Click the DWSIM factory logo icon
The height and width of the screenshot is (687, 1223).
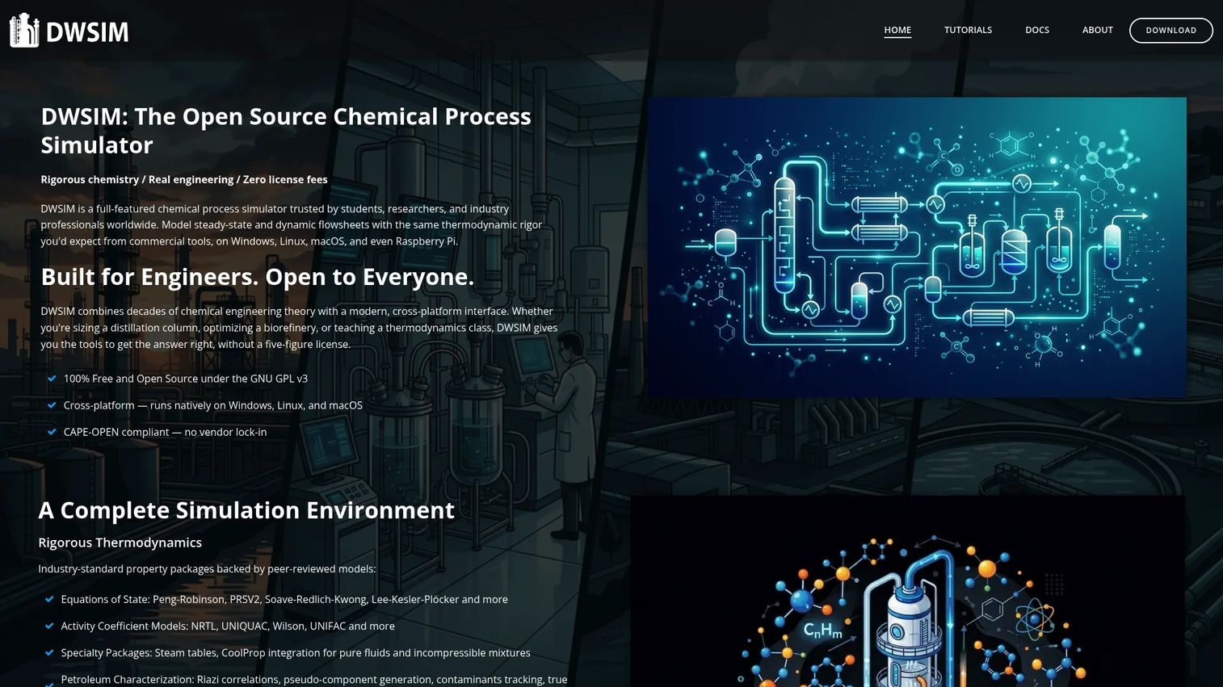click(24, 31)
